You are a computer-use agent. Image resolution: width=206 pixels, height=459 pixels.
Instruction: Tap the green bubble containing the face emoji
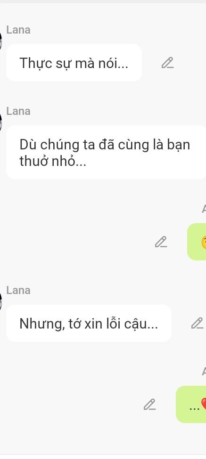(x=197, y=242)
